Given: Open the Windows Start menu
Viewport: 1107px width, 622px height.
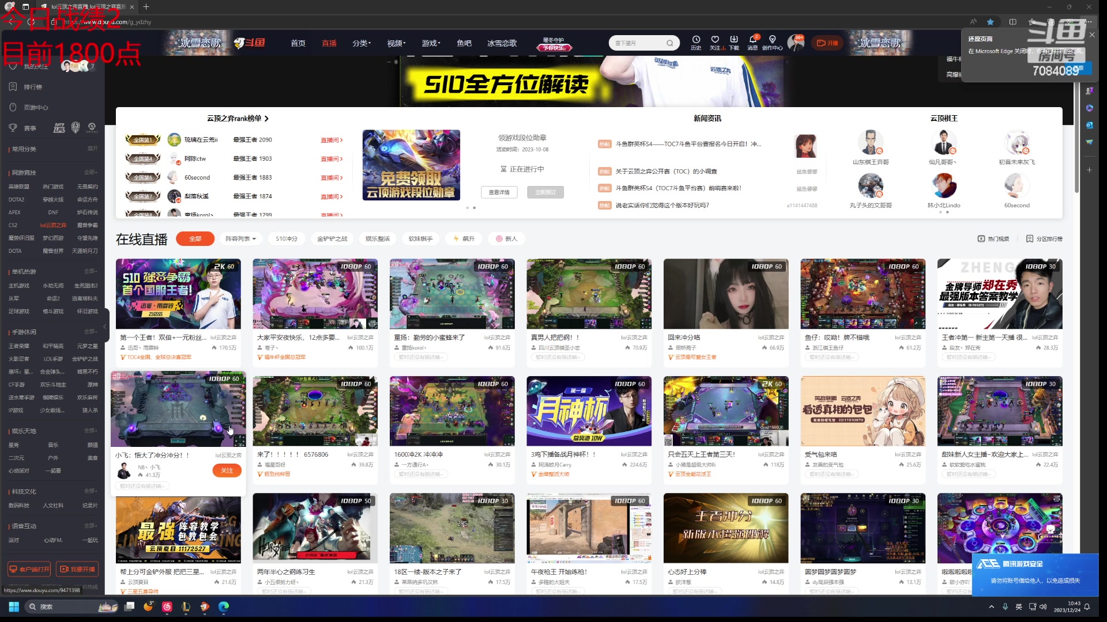Looking at the screenshot, I should click(14, 606).
